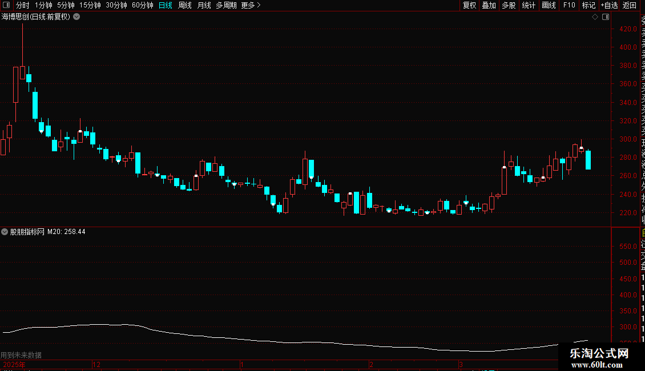
Task: Select the 日线 daily chart tab
Action: pos(166,5)
